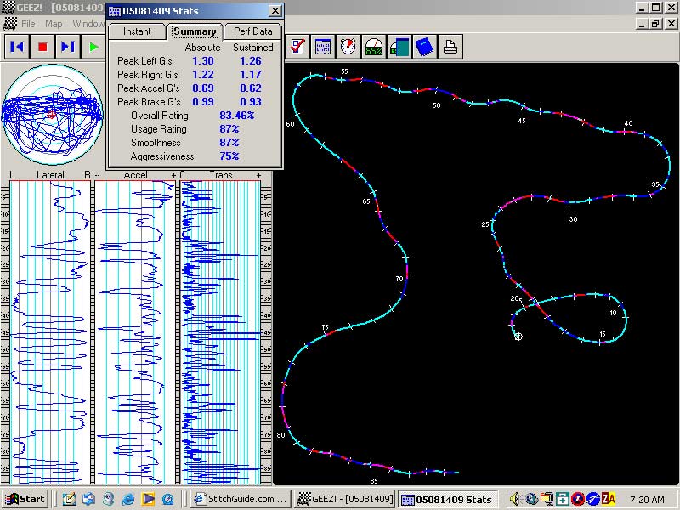The image size is (680, 510).
Task: Open the File menu
Action: coord(28,24)
